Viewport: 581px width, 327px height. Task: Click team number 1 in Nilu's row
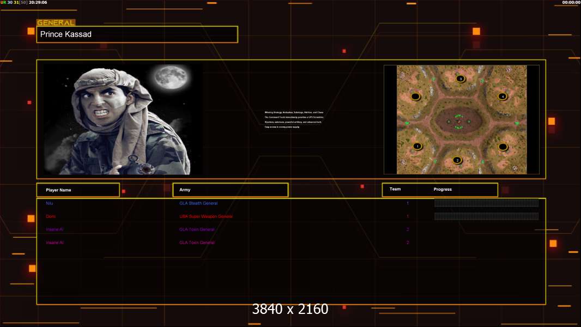click(408, 203)
